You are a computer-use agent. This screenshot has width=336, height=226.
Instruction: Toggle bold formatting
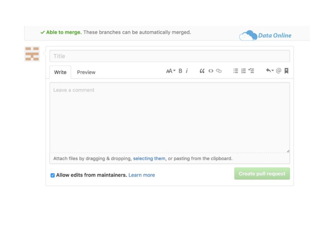point(180,71)
